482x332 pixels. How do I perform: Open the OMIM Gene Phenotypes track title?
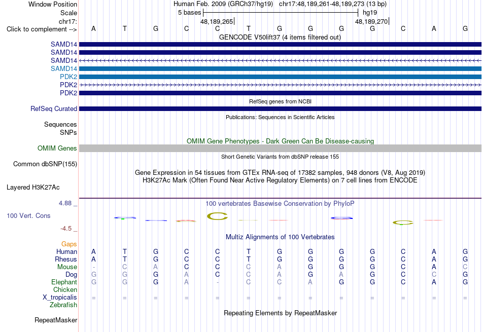coord(280,141)
